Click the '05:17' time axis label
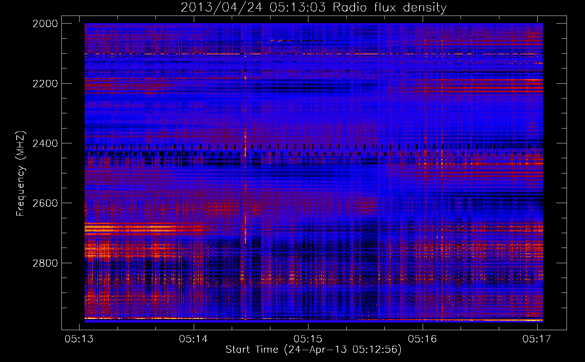 [x=537, y=339]
